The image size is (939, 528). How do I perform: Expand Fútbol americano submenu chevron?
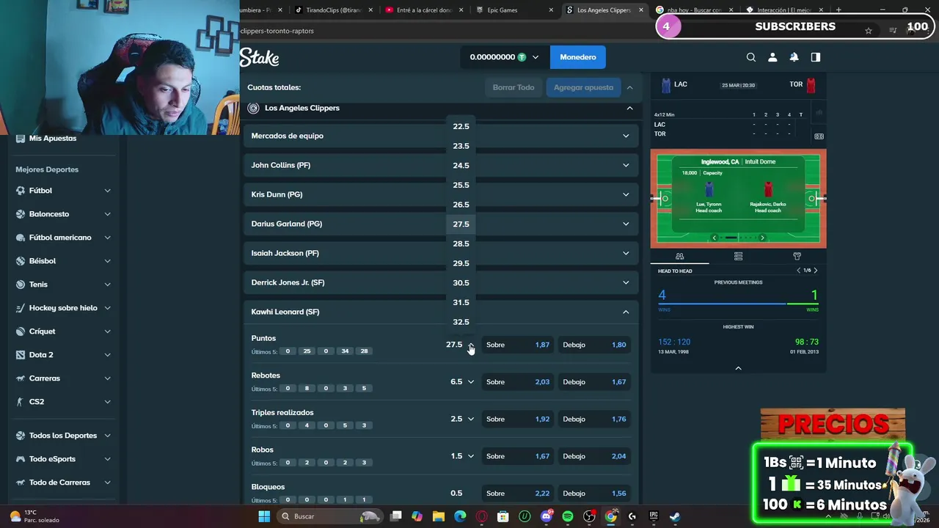(x=107, y=238)
